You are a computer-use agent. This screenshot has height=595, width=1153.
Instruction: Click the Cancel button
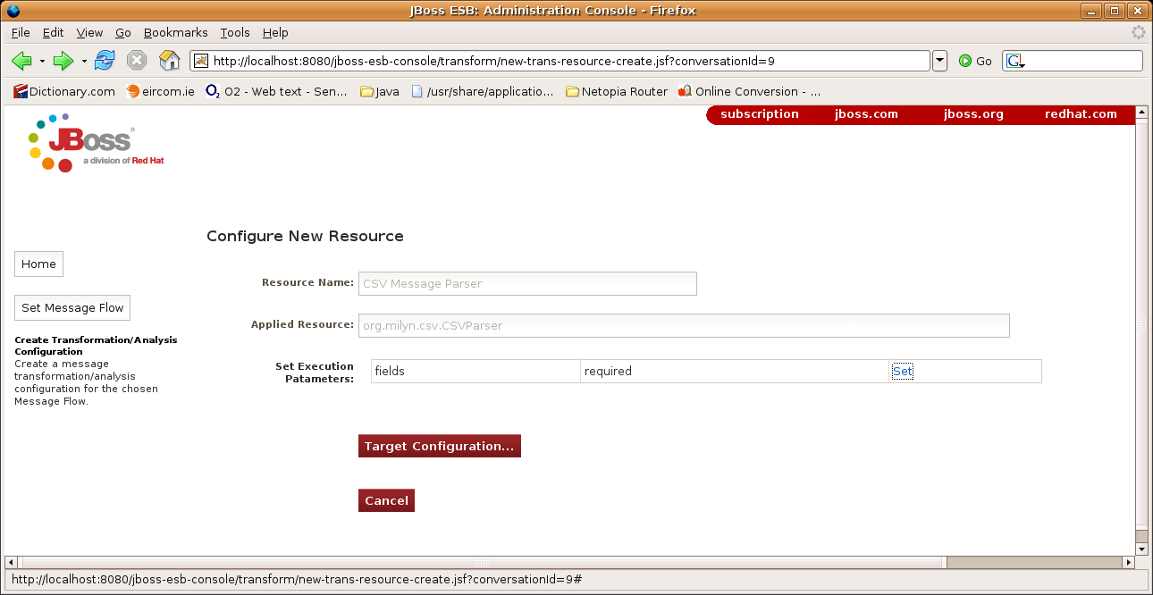click(386, 500)
